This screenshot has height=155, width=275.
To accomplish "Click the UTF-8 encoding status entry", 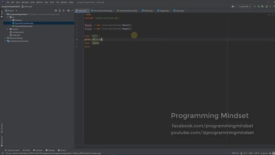I will (257, 153).
